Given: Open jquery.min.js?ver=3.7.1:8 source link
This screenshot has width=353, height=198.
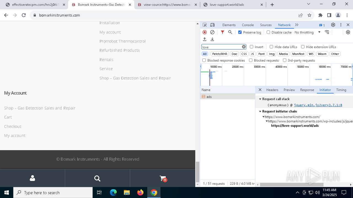Looking at the screenshot, I should tap(318, 105).
